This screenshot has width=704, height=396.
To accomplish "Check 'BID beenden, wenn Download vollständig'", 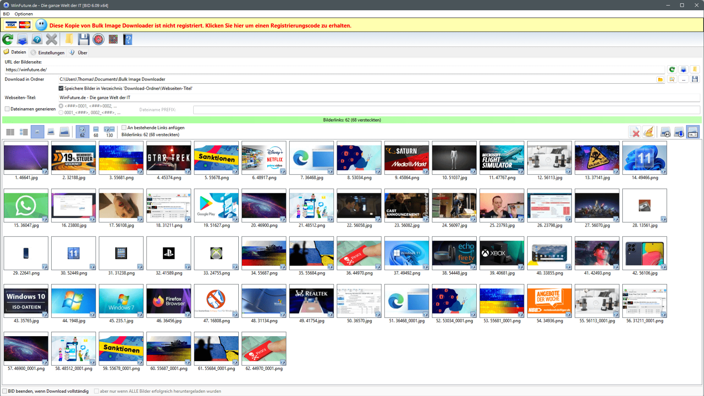I will (x=5, y=391).
